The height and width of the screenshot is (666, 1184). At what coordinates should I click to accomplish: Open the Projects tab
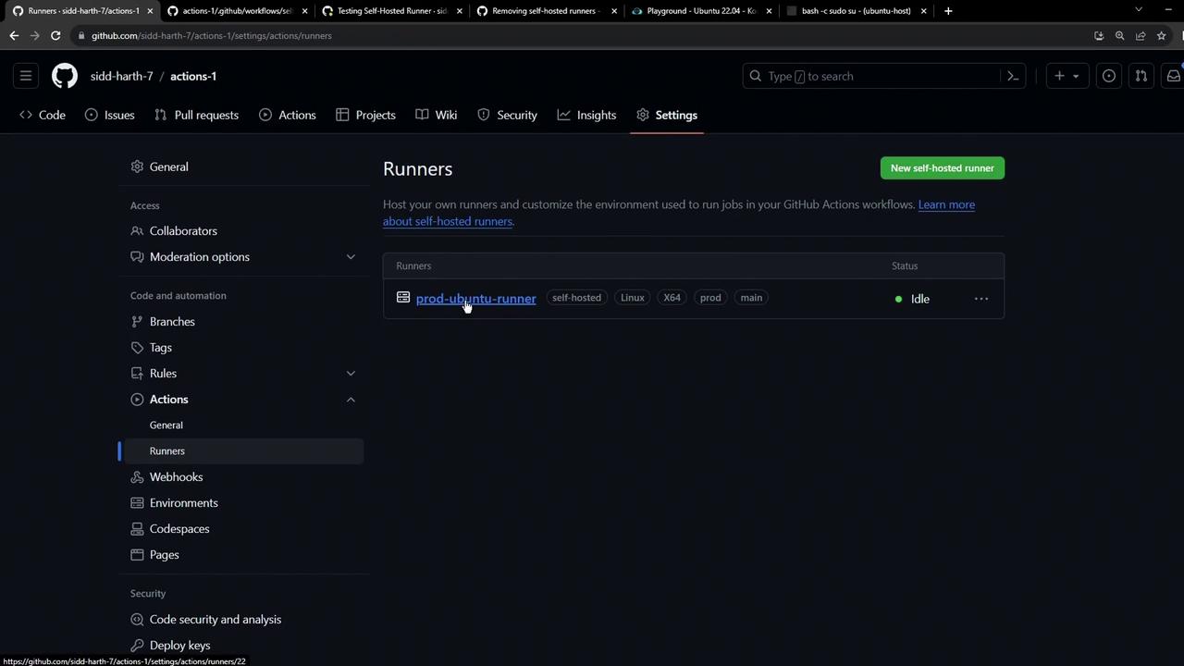(x=365, y=115)
